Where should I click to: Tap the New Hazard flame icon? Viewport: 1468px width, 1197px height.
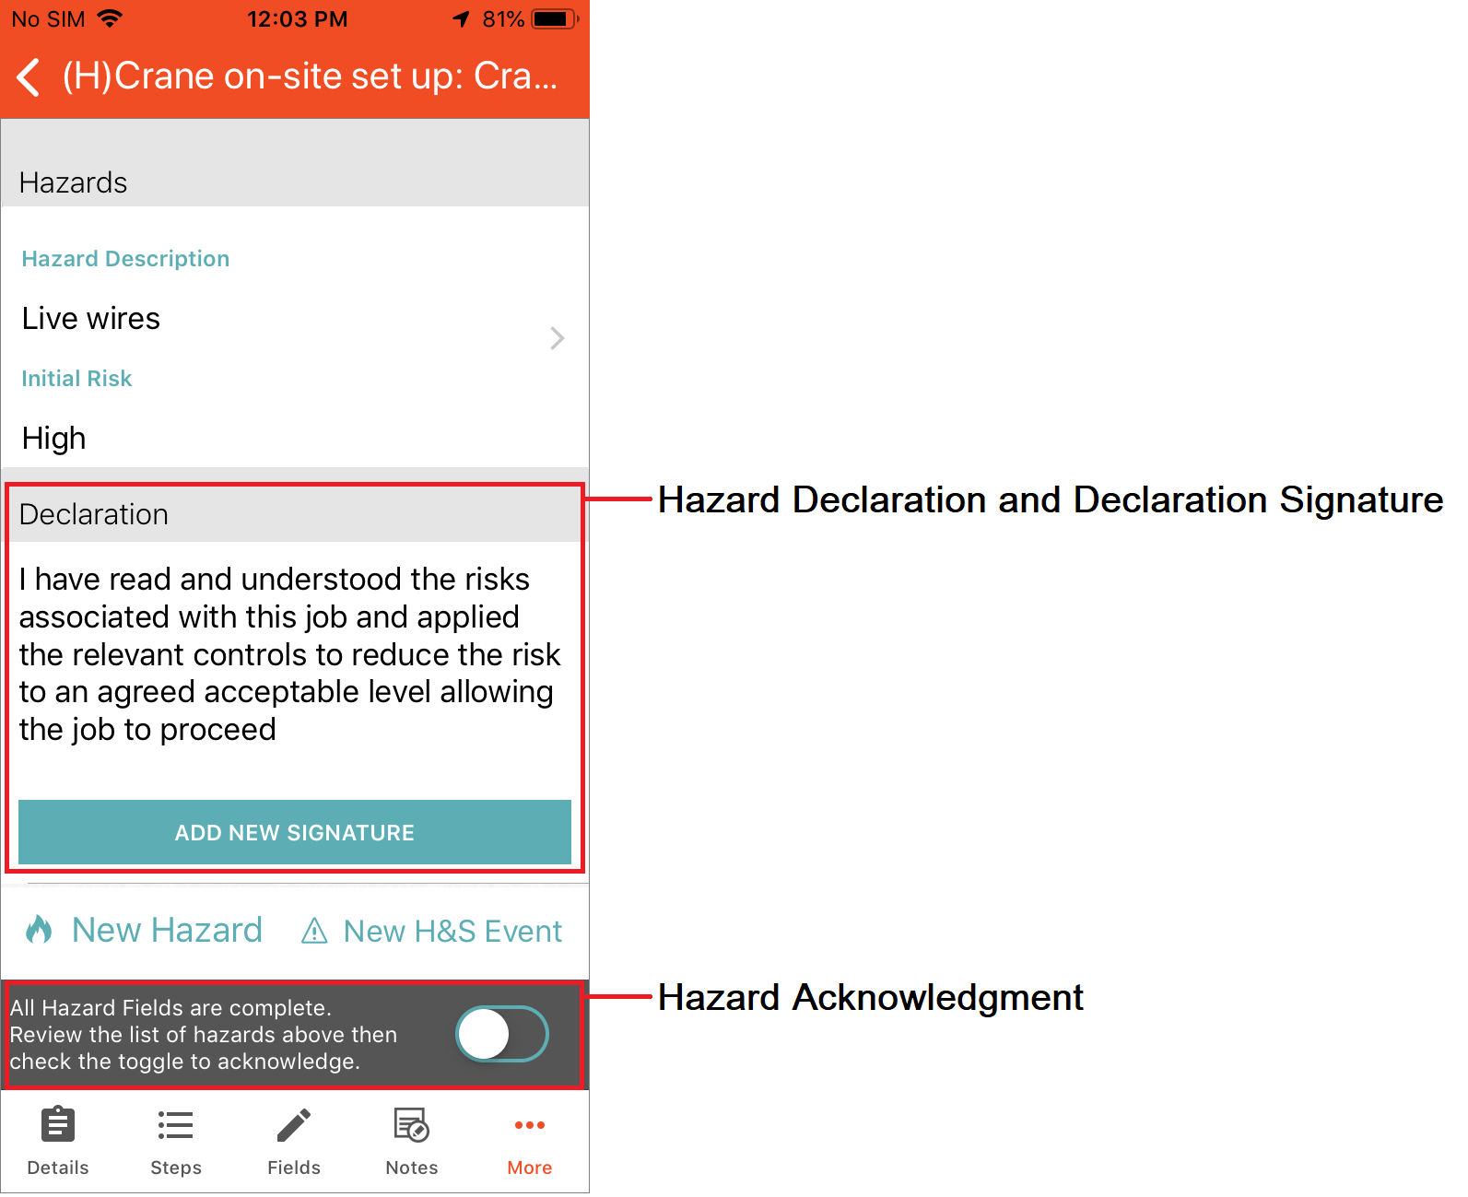pos(39,930)
